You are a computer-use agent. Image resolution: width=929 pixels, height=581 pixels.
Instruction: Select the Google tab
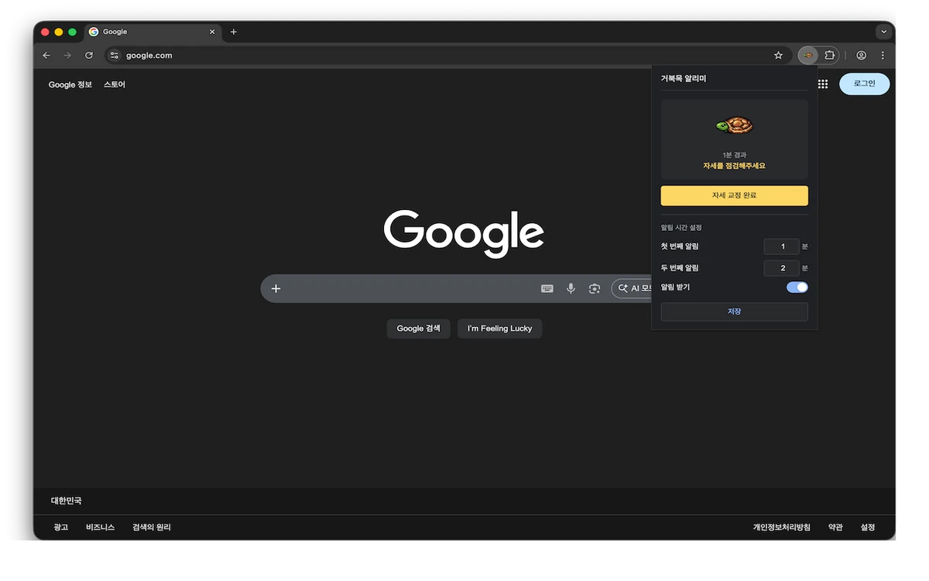[x=153, y=32]
